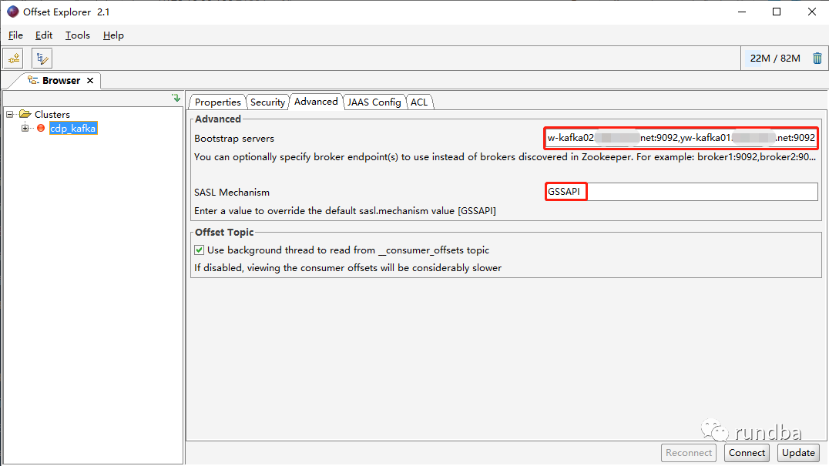Toggle background thread consumer offsets checkbox
This screenshot has height=466, width=829.
coord(200,250)
